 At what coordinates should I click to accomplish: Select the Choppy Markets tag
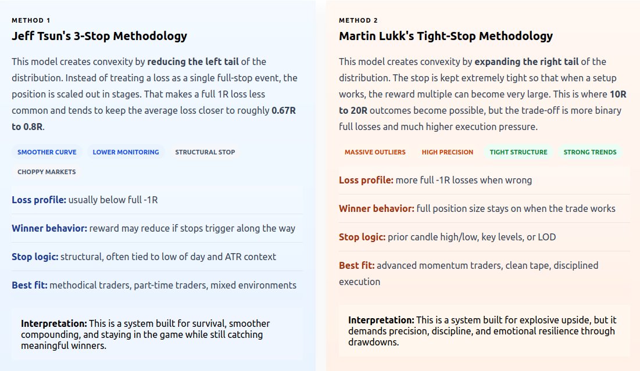pyautogui.click(x=47, y=171)
